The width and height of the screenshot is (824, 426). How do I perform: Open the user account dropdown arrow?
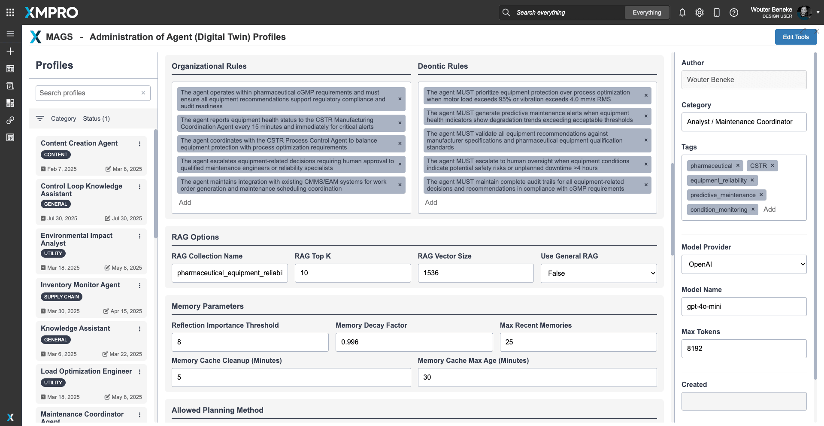(818, 12)
